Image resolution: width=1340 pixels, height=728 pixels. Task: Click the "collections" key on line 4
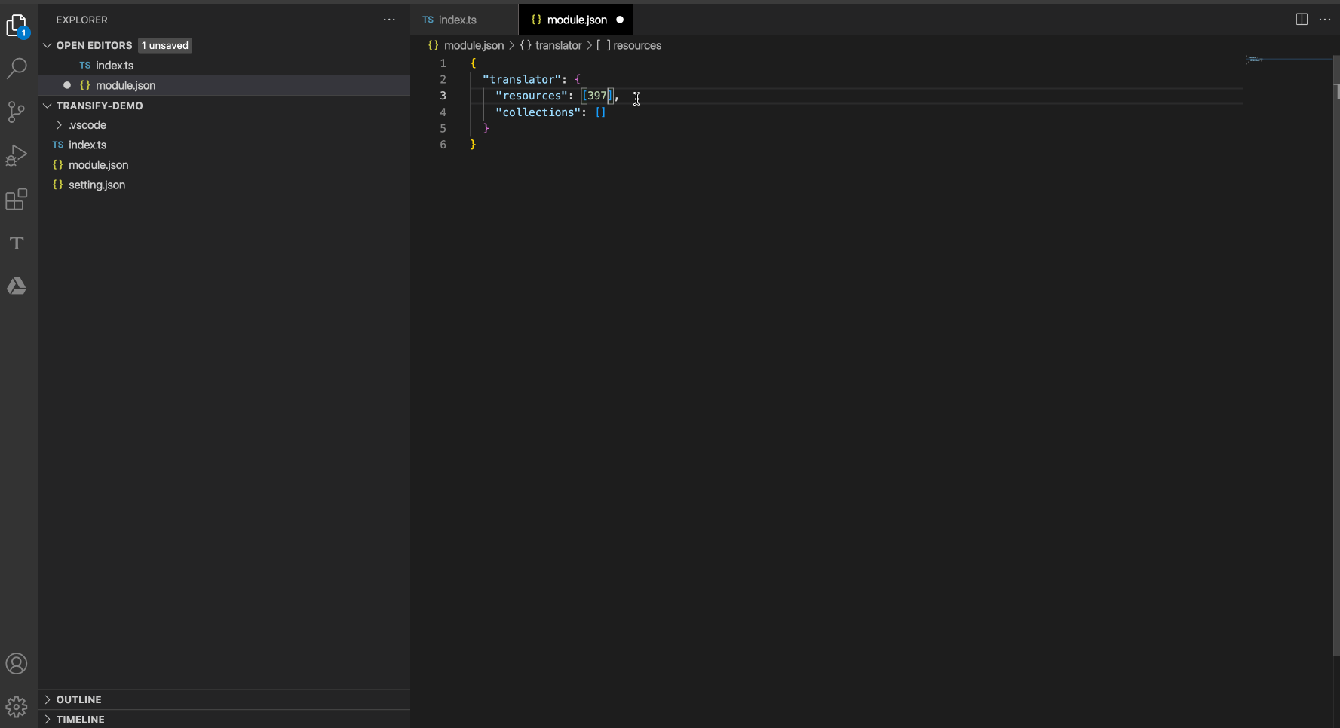click(x=538, y=112)
